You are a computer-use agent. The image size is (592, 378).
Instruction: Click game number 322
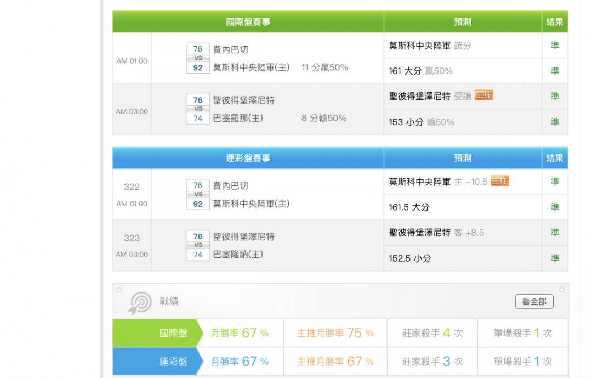coord(132,187)
